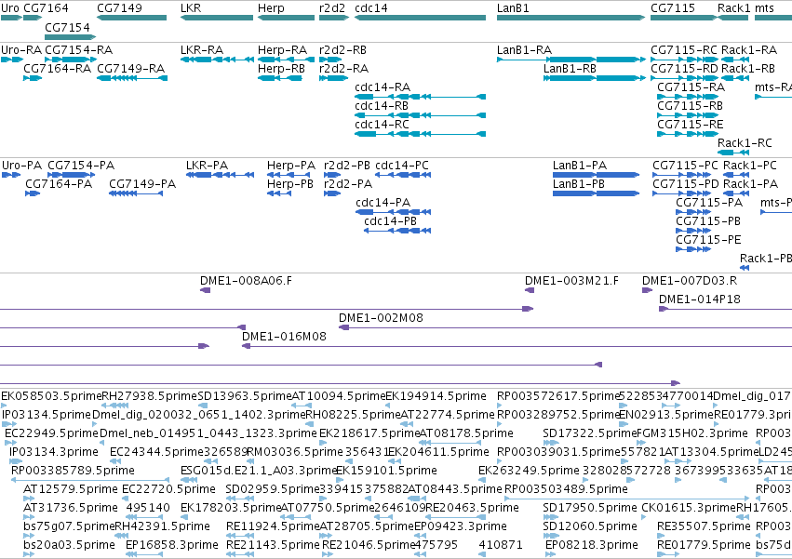This screenshot has height=559, width=792.
Task: Click the DME1-003M21.F clone label
Action: click(571, 281)
